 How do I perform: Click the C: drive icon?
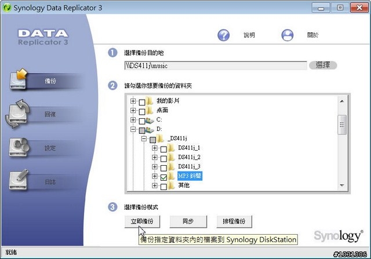tap(150, 121)
